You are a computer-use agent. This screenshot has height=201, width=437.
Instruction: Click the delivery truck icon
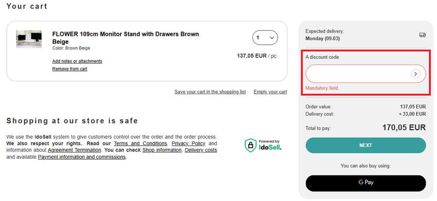(x=422, y=35)
